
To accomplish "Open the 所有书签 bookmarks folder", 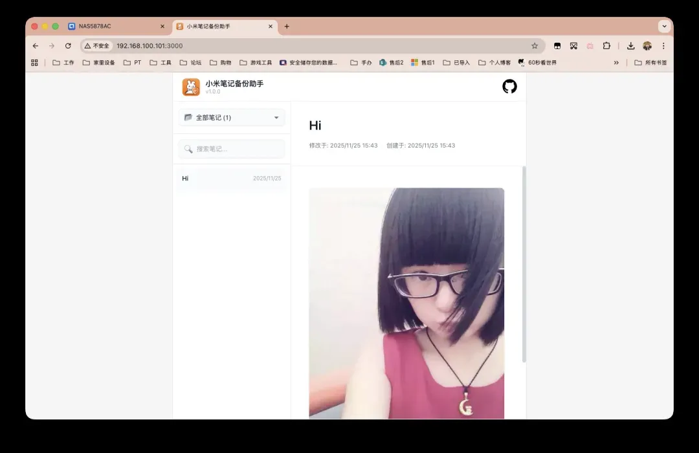I will 649,62.
